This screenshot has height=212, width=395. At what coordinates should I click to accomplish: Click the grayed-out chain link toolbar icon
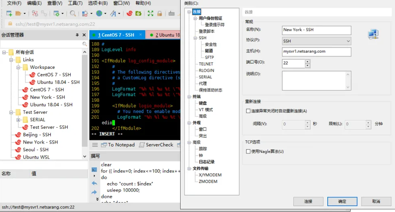44,14
